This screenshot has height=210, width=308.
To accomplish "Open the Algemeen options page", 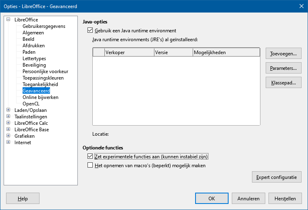I will pos(33,33).
